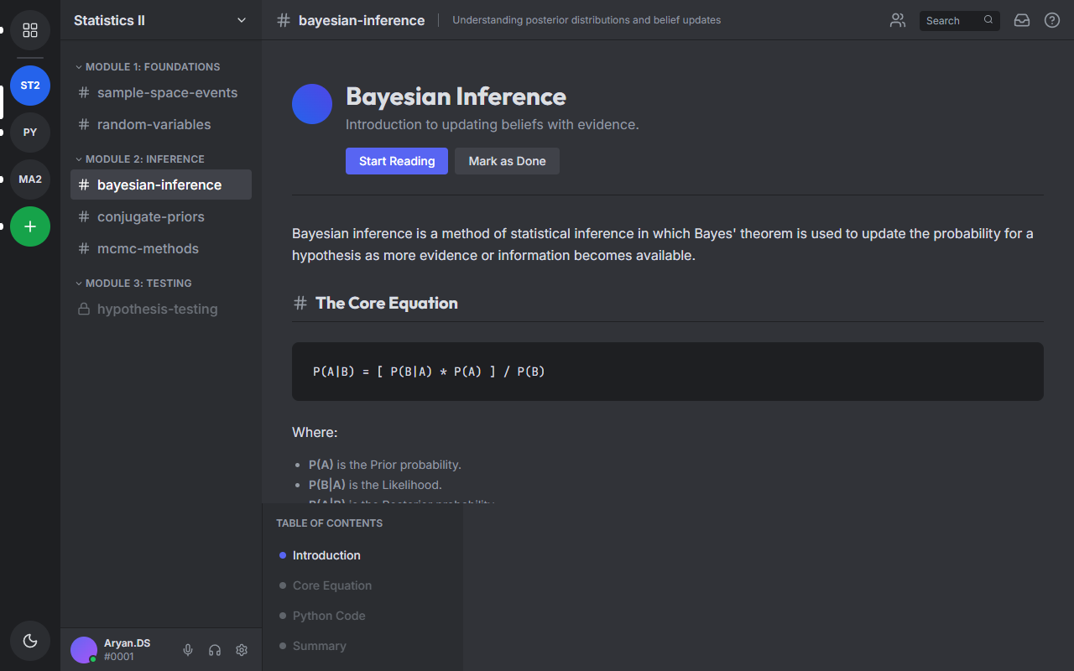
Task: Open the grid dashboard icon in server rail
Action: click(x=30, y=30)
